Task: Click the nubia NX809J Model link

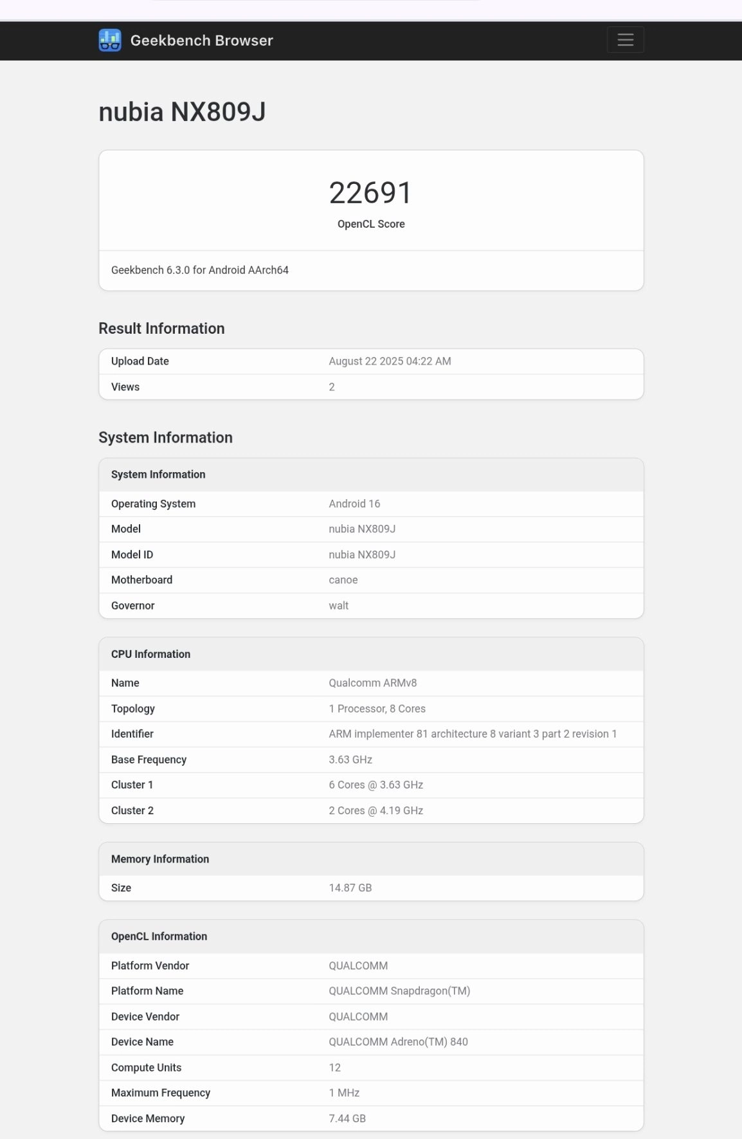Action: click(x=362, y=529)
